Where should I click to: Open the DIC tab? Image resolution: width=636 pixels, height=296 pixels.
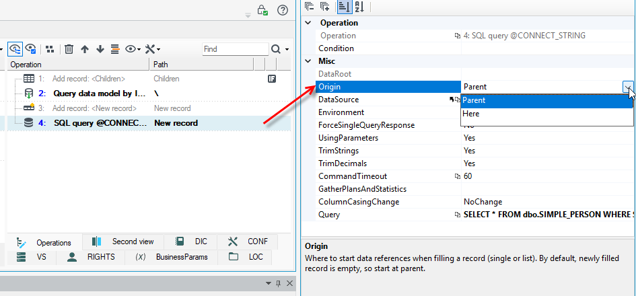coord(190,242)
